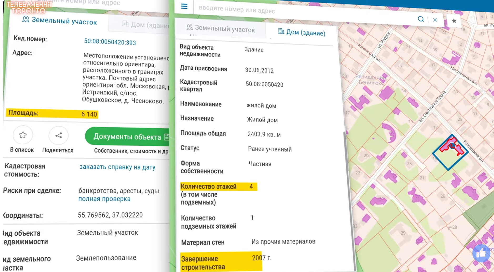Click the Поделиться share icon
The height and width of the screenshot is (272, 494).
(x=58, y=135)
